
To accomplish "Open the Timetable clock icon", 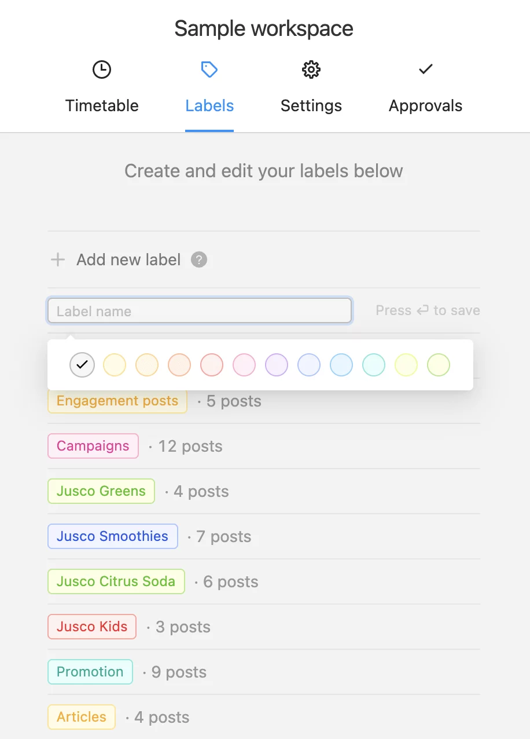I will (102, 69).
